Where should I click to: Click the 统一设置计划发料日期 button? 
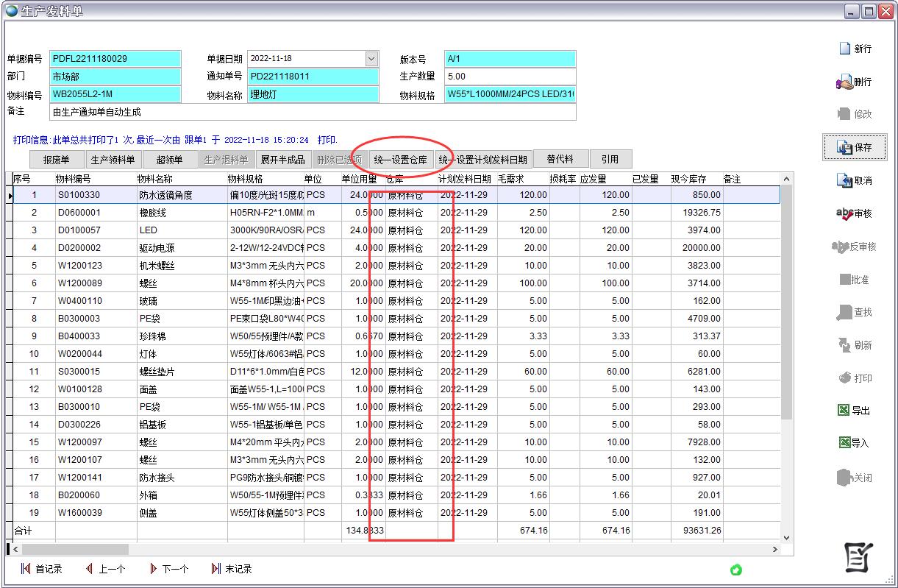(482, 160)
